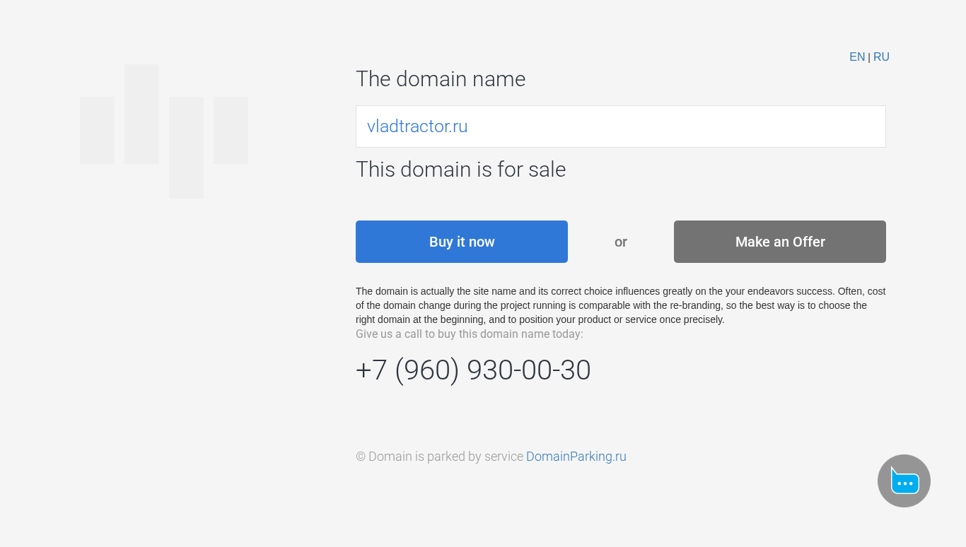Switch the language to EN
This screenshot has width=966, height=547.
[x=857, y=57]
